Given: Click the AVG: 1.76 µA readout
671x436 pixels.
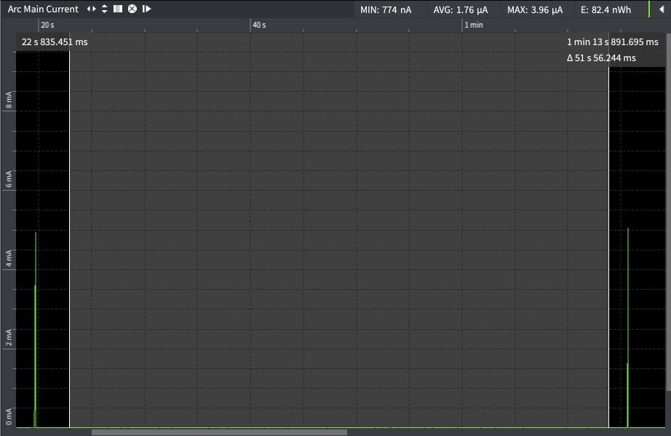Looking at the screenshot, I should (461, 10).
